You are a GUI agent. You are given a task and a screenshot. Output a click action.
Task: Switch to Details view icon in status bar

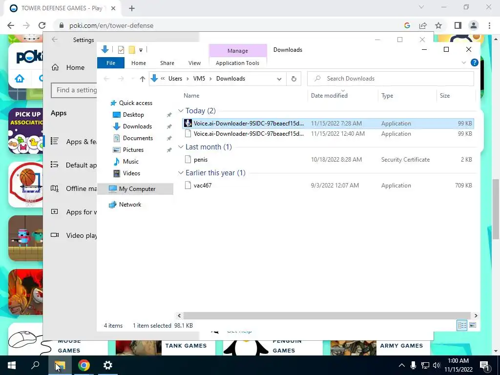(462, 325)
